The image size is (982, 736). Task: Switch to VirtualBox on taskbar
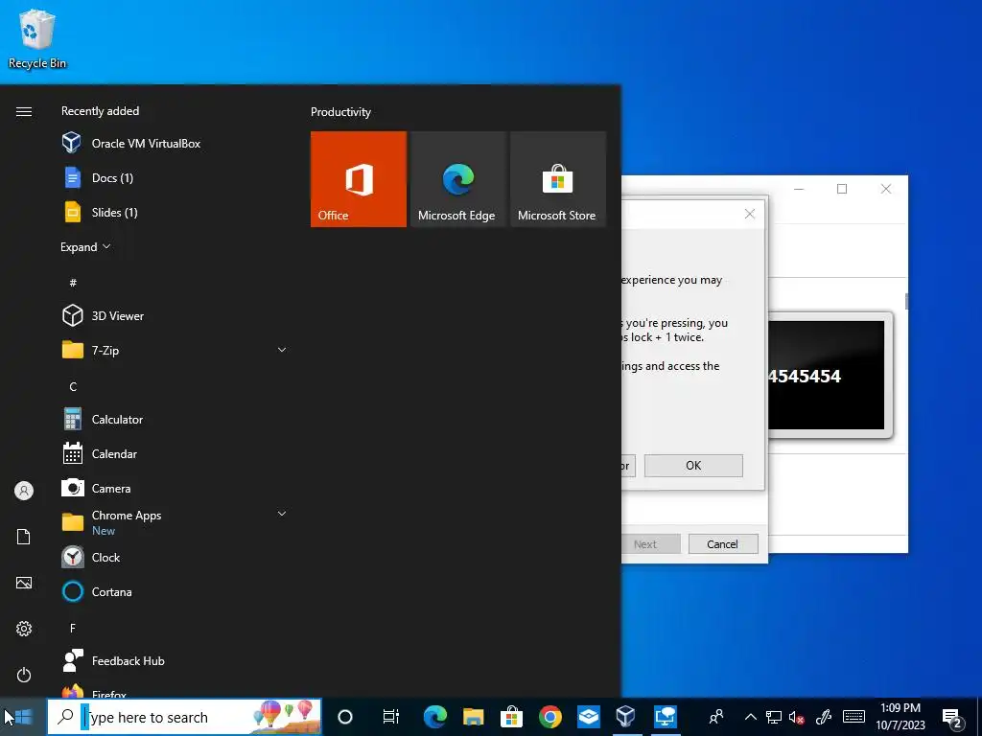pyautogui.click(x=626, y=717)
